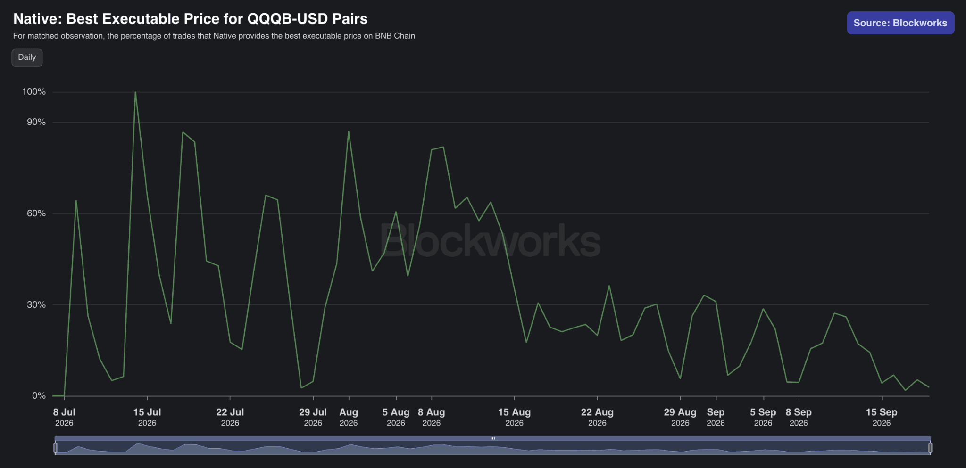Click the 15 Sep 2026 axis label
The width and height of the screenshot is (966, 468).
881,417
